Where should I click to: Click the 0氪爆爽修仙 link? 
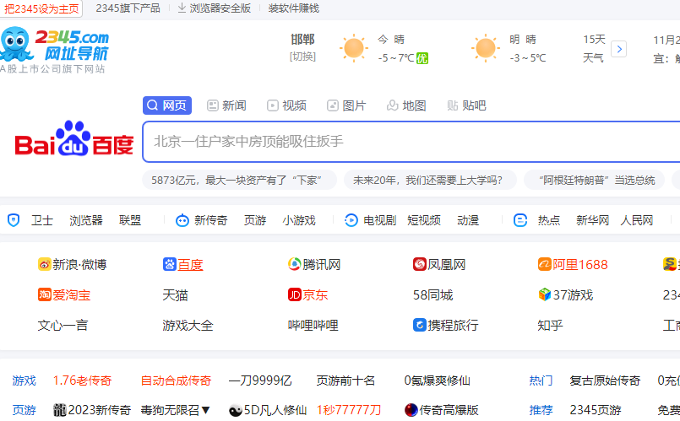(x=438, y=381)
